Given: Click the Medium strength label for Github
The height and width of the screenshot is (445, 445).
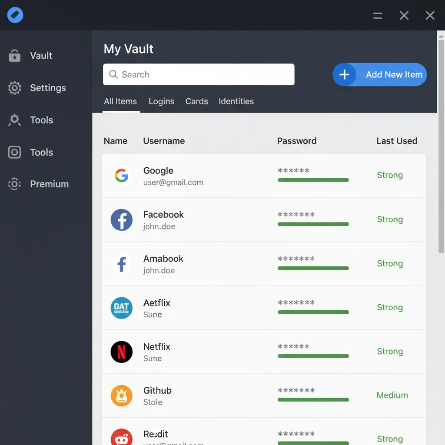Looking at the screenshot, I should click(392, 395).
